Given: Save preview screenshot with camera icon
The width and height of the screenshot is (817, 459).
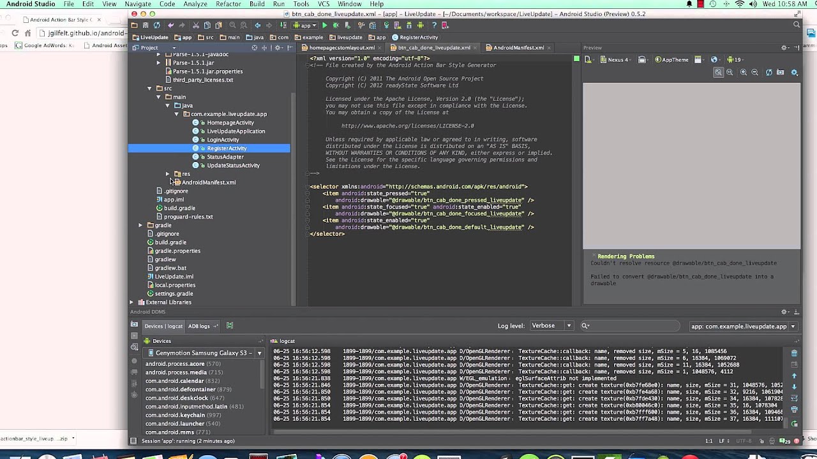Looking at the screenshot, I should coord(780,72).
